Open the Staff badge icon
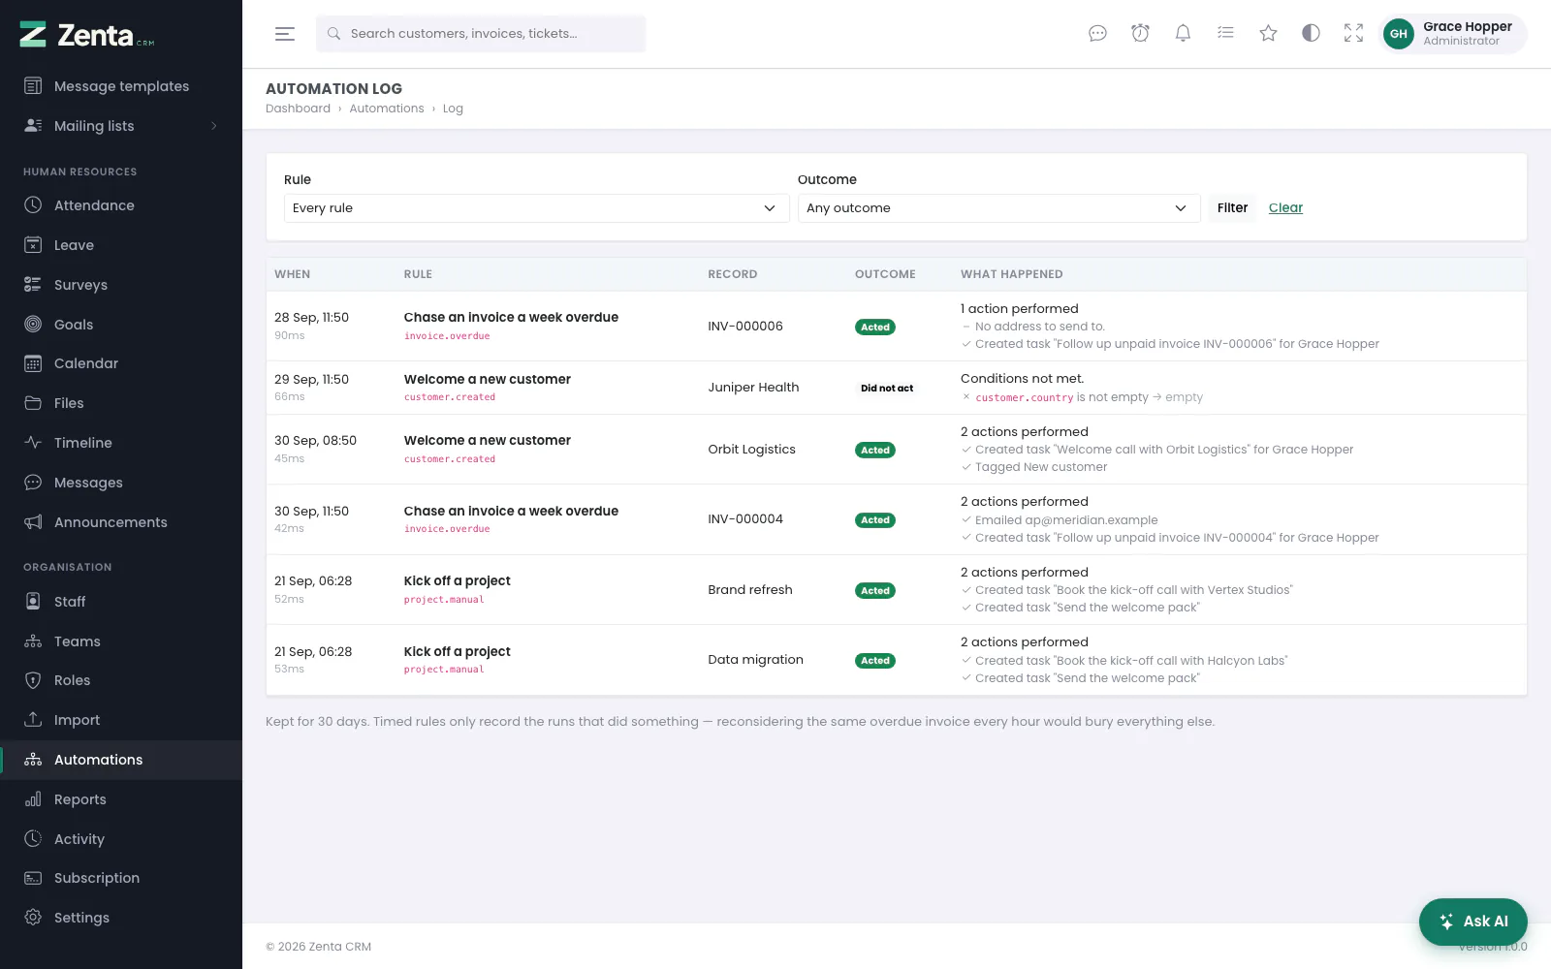Viewport: 1551px width, 969px height. click(x=33, y=602)
